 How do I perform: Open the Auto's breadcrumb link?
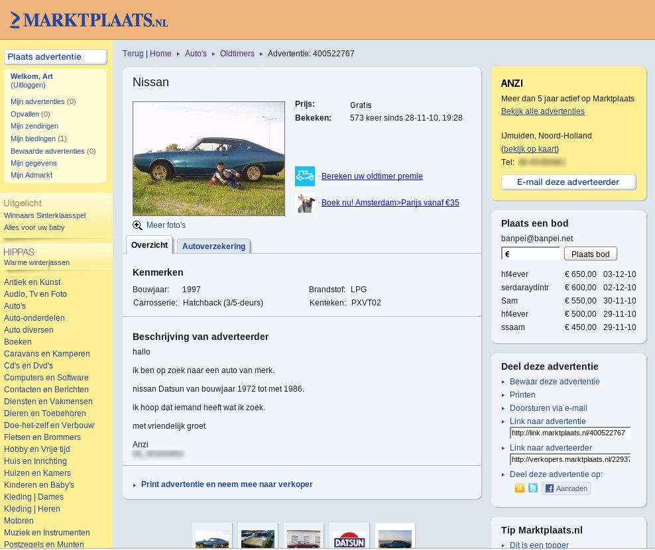196,54
